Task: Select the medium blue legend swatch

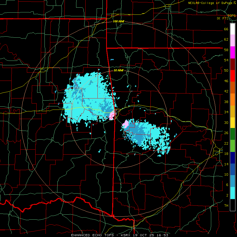Action: click(233, 169)
